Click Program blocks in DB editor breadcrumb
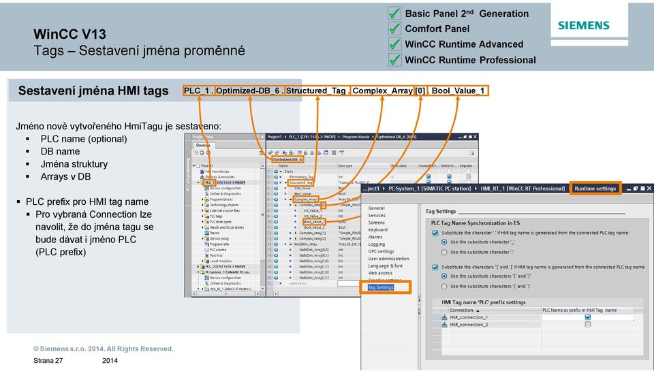 [356, 137]
